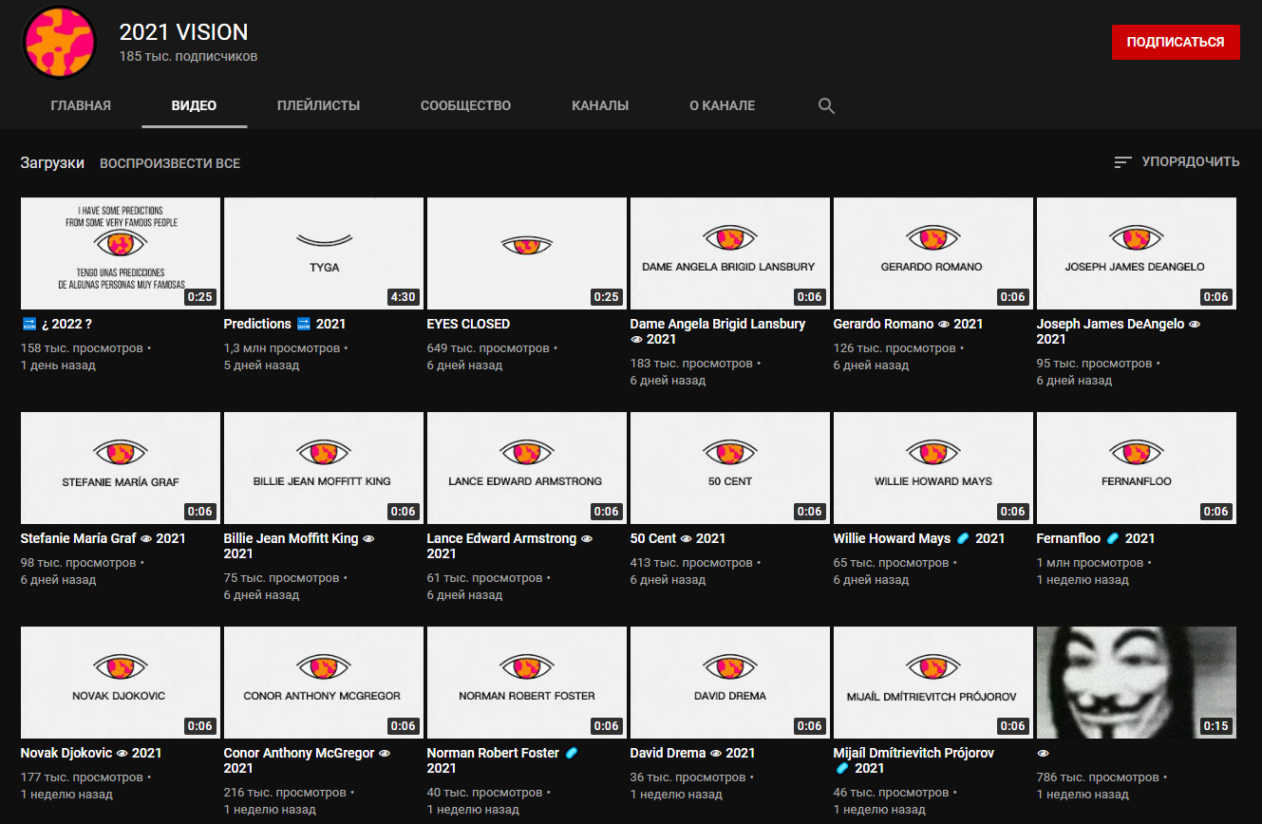
Task: Open the Norman Robert Foster thumbnail
Action: click(x=527, y=683)
